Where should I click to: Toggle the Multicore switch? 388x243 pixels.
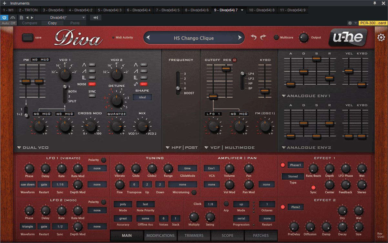point(276,37)
